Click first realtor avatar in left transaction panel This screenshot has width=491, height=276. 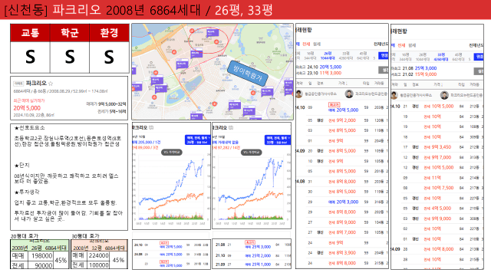pyautogui.click(x=299, y=94)
